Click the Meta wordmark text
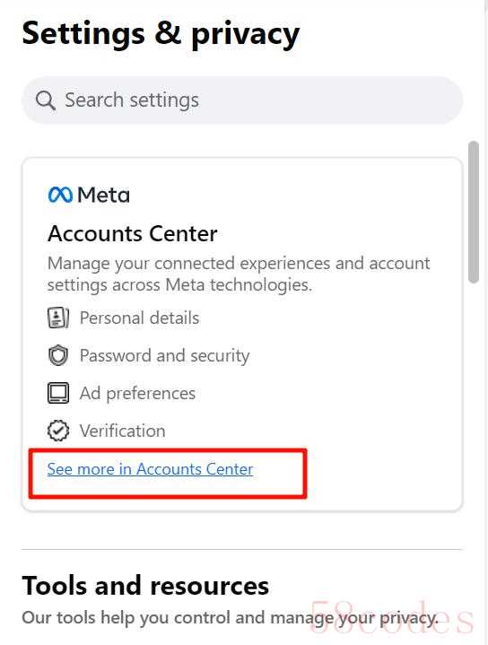Screen dimensions: 488x645 103,195
